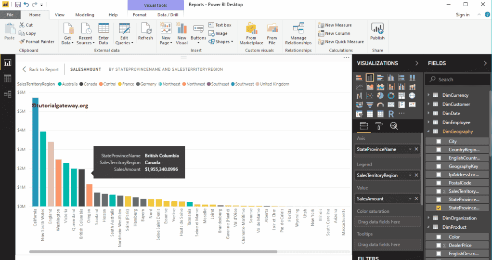Viewport: 492px width, 260px height.
Task: Open the Analytics magnifier pane
Action: [x=394, y=126]
